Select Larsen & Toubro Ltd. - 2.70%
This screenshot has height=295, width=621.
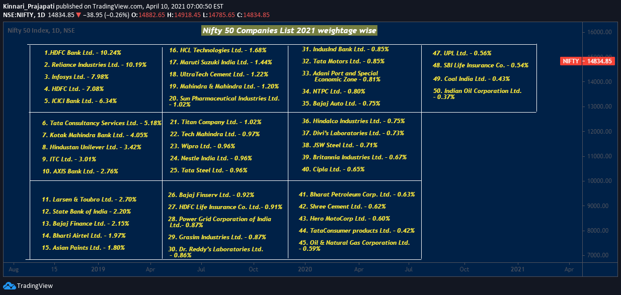pyautogui.click(x=89, y=200)
